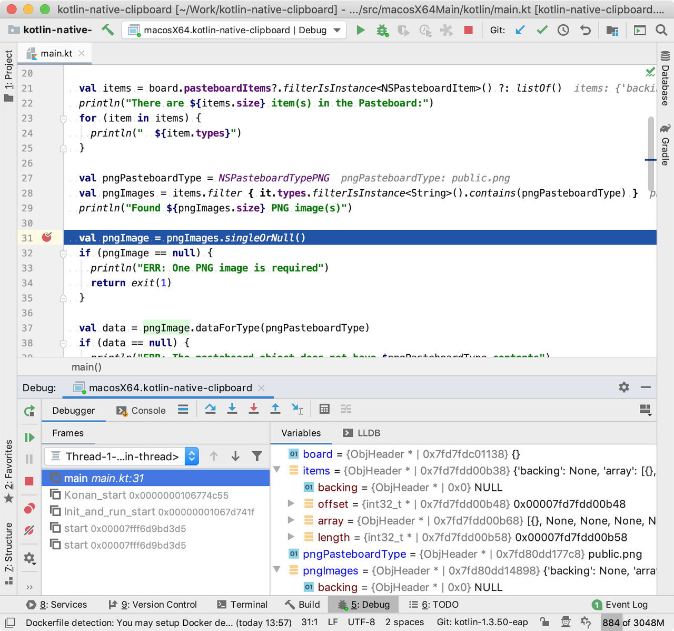This screenshot has height=631, width=674.
Task: Click memory indicator 884 of 3048M
Action: (x=633, y=623)
